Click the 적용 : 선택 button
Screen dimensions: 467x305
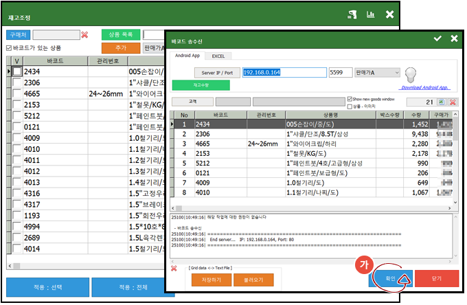(x=47, y=287)
